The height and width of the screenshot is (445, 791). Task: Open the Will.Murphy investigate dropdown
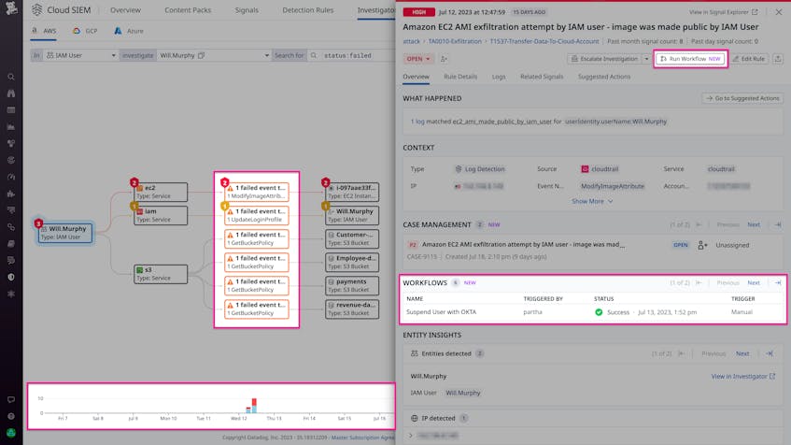point(214,55)
